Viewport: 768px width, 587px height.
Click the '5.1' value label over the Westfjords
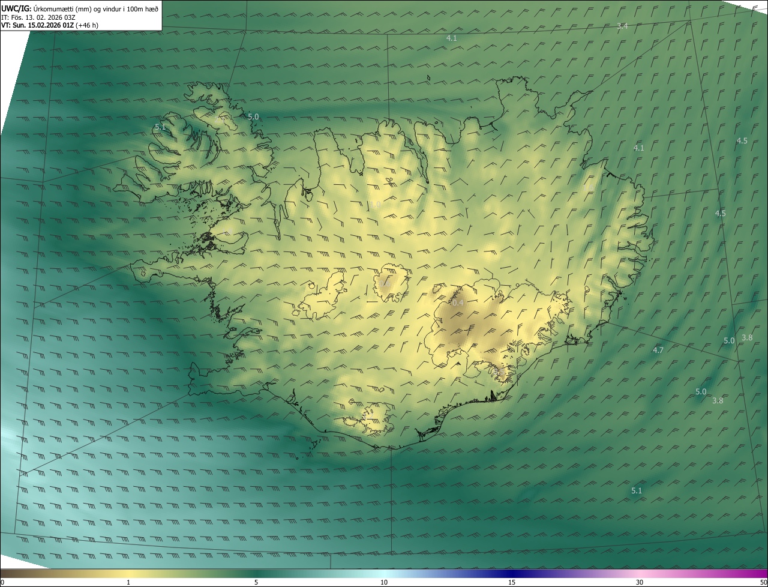click(160, 127)
